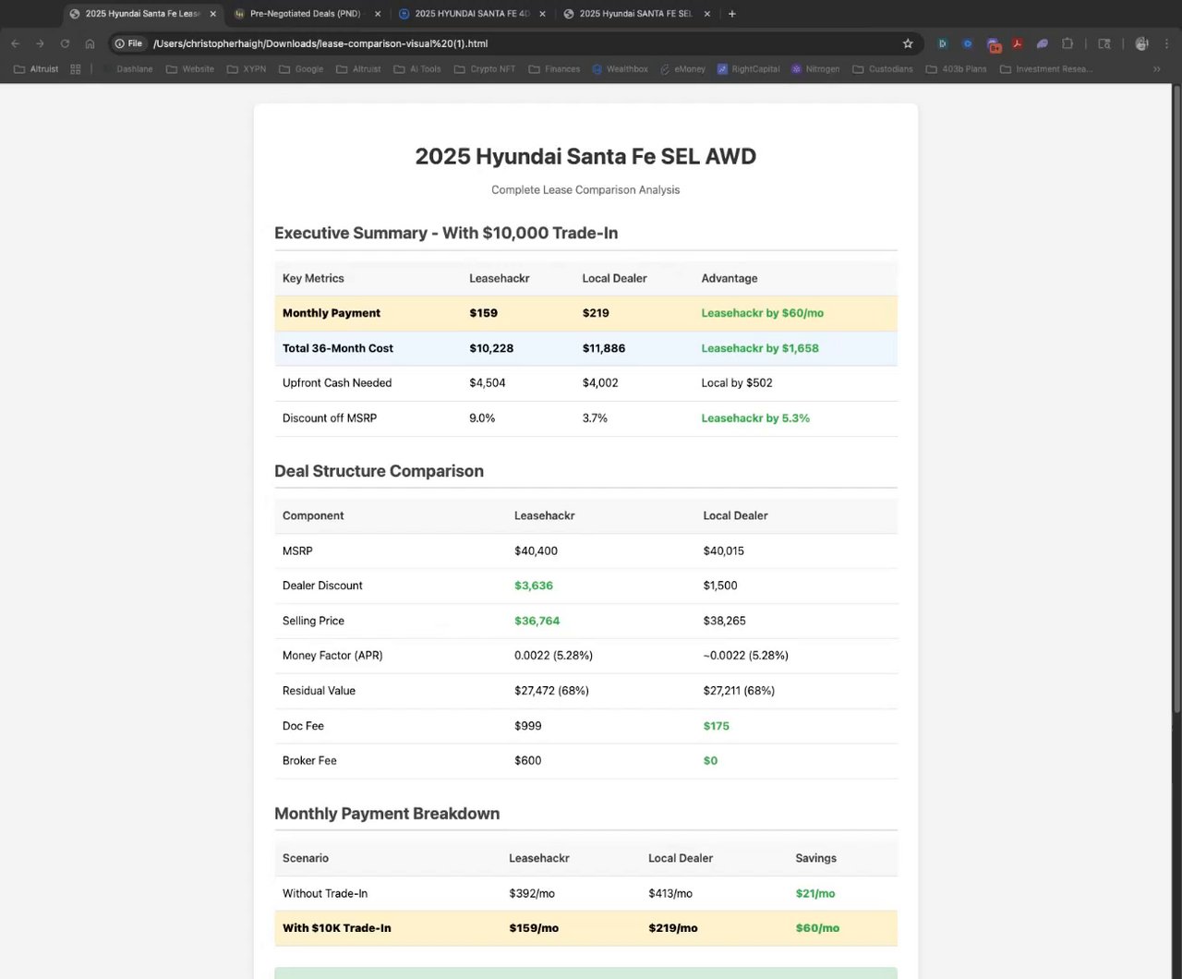This screenshot has height=979, width=1182.
Task: Click the green $3,636 dealer discount value
Action: tap(534, 586)
